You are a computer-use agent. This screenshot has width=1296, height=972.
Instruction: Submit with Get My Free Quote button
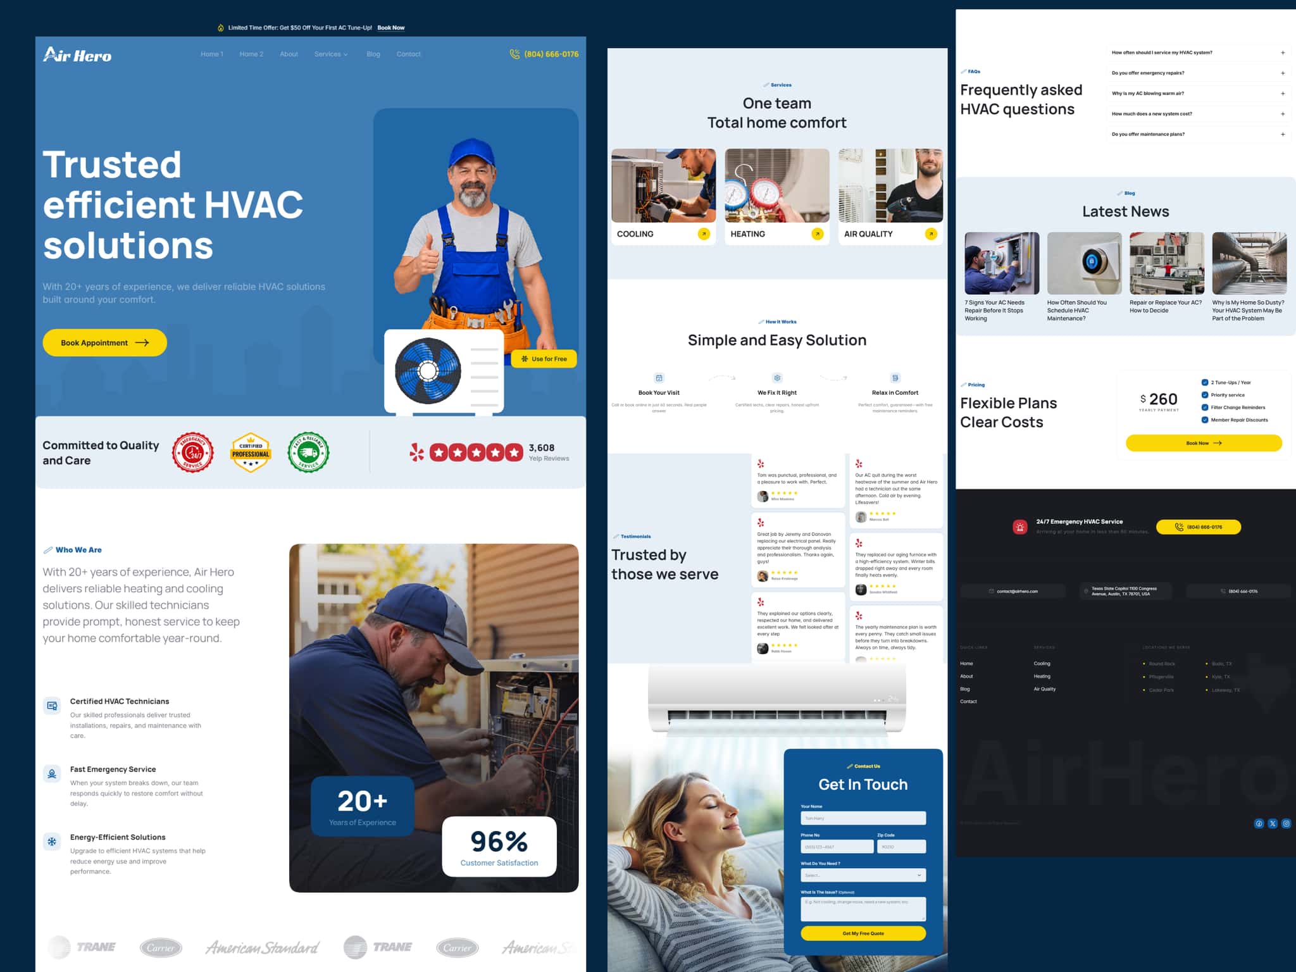[863, 933]
